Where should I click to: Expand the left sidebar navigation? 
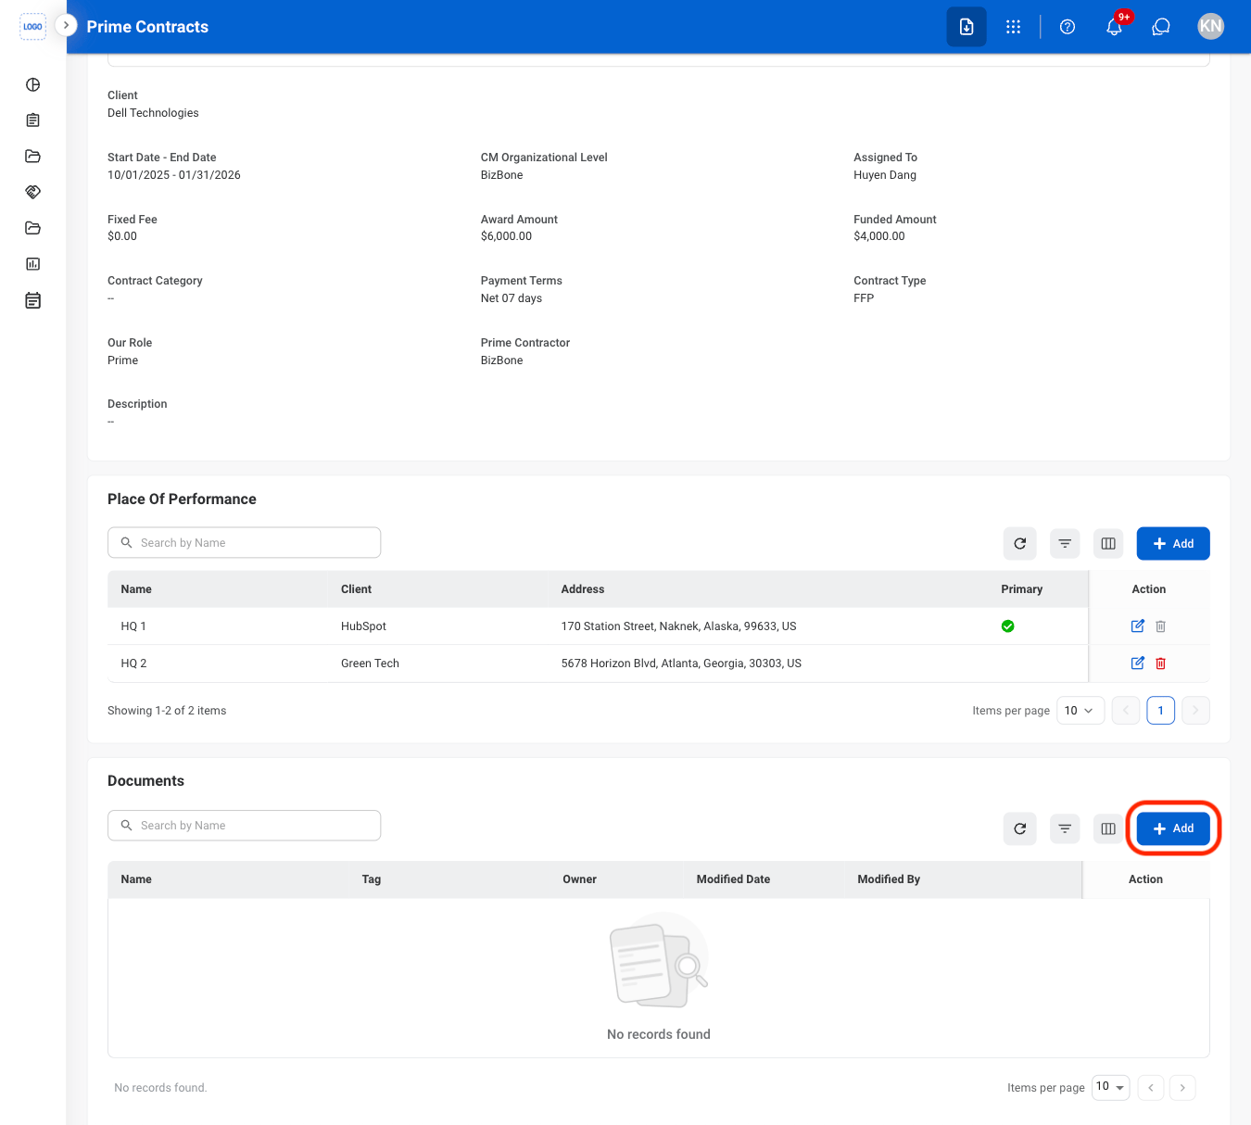pyautogui.click(x=66, y=25)
